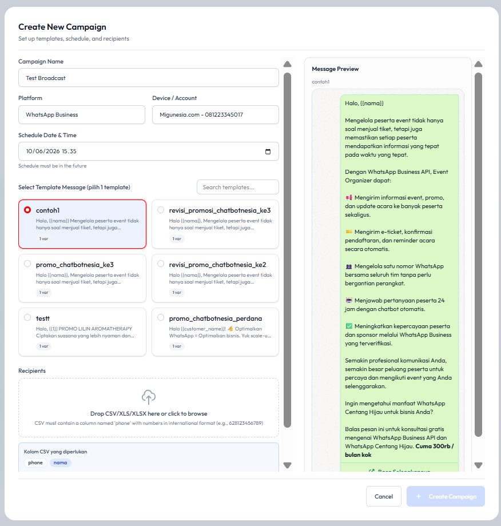The width and height of the screenshot is (501, 526).
Task: Click the Cancel button
Action: [384, 496]
